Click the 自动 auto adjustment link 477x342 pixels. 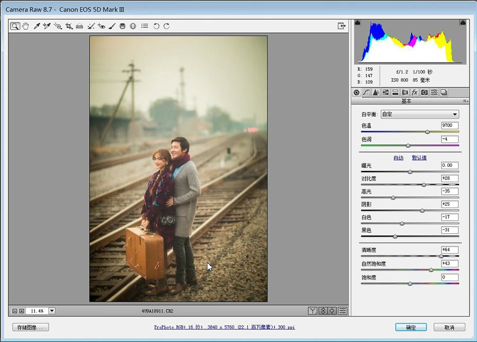pos(399,158)
